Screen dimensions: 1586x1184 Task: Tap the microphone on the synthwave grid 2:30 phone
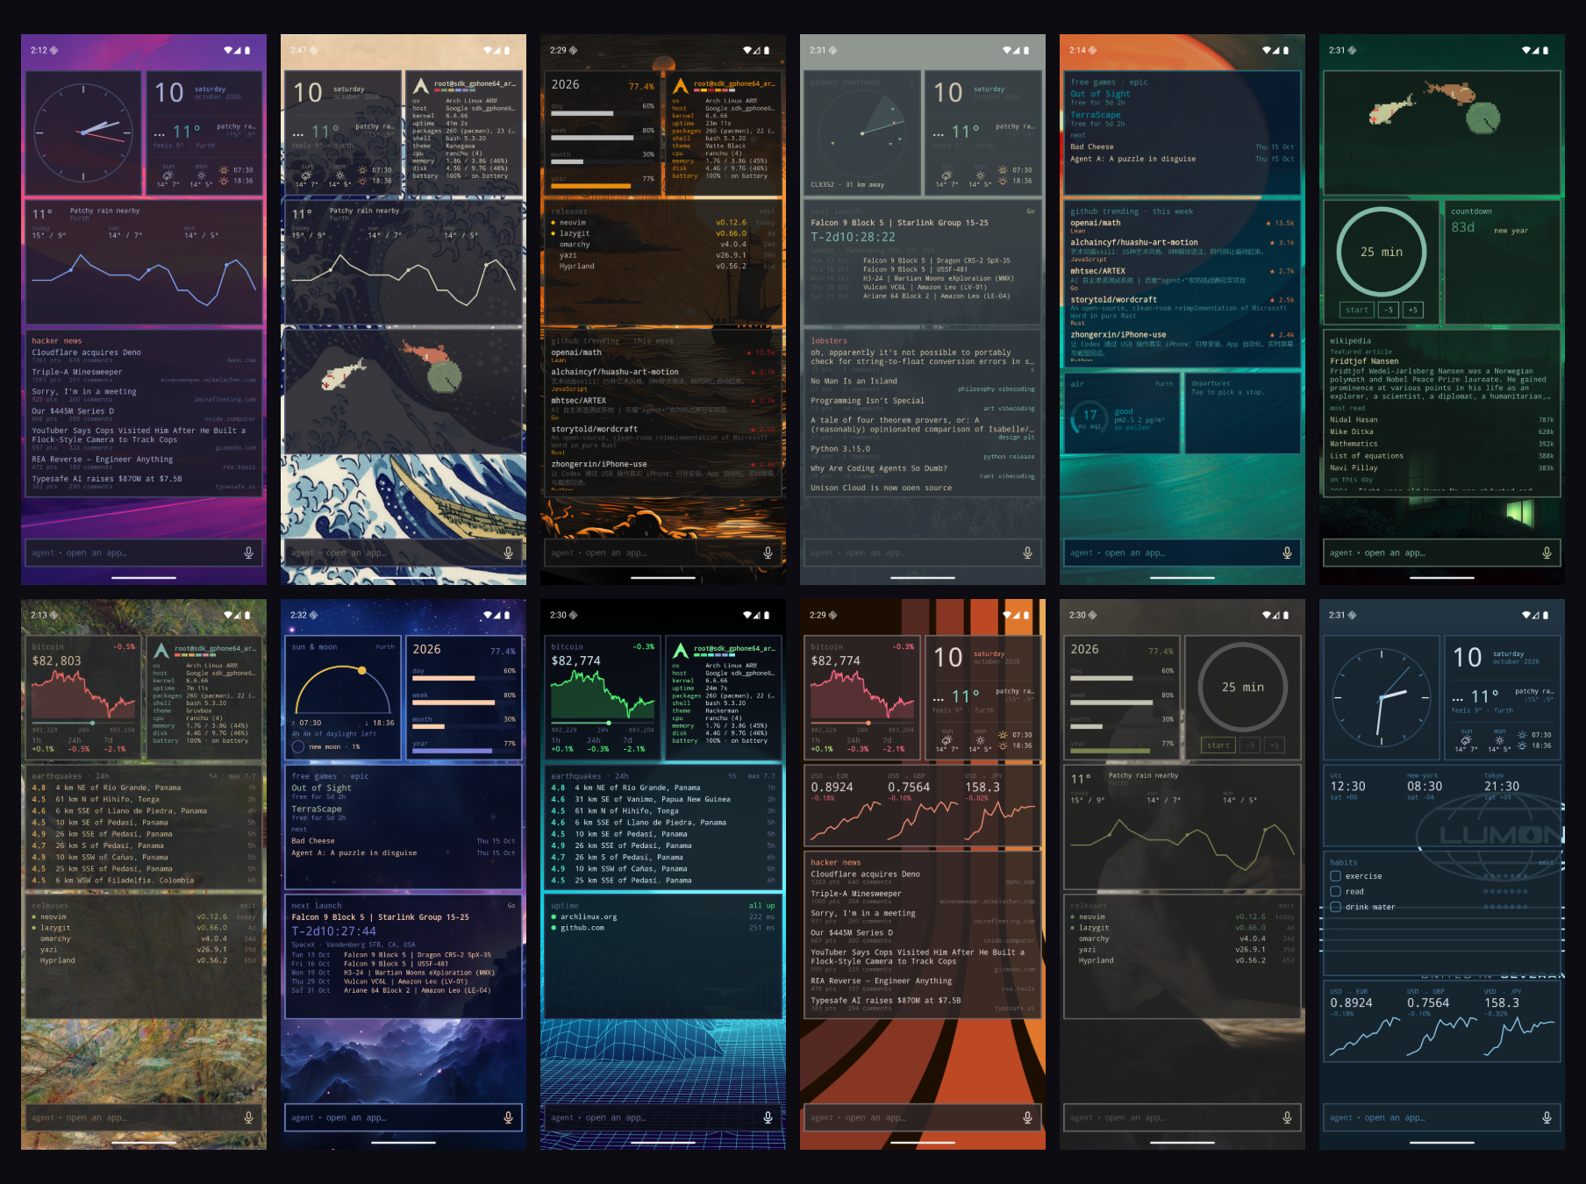tap(768, 1117)
